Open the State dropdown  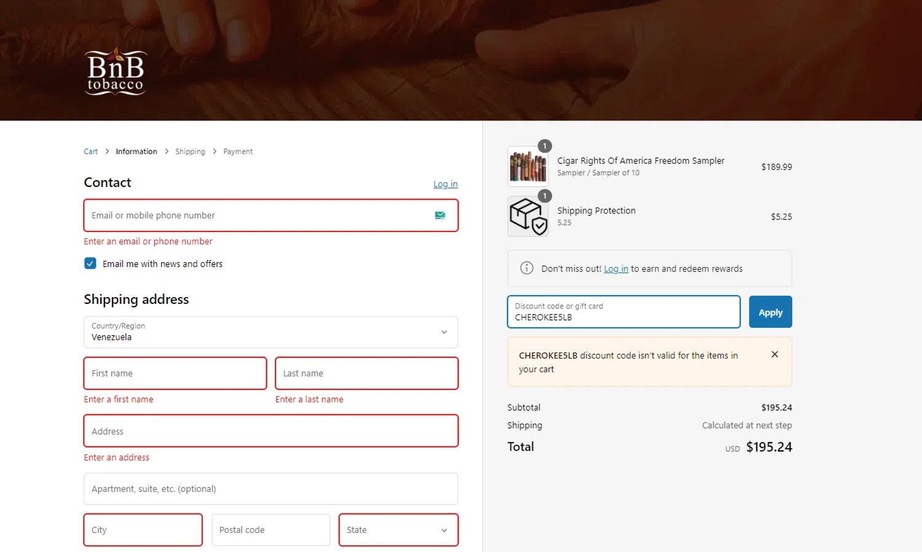[398, 530]
